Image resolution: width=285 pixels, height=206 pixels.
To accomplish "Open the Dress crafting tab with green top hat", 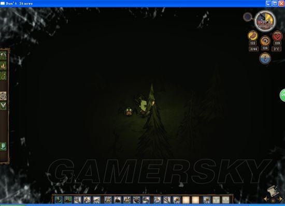I will [3, 146].
